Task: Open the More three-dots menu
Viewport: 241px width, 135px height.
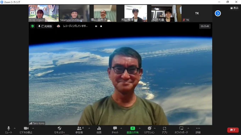Action: [x=198, y=130]
